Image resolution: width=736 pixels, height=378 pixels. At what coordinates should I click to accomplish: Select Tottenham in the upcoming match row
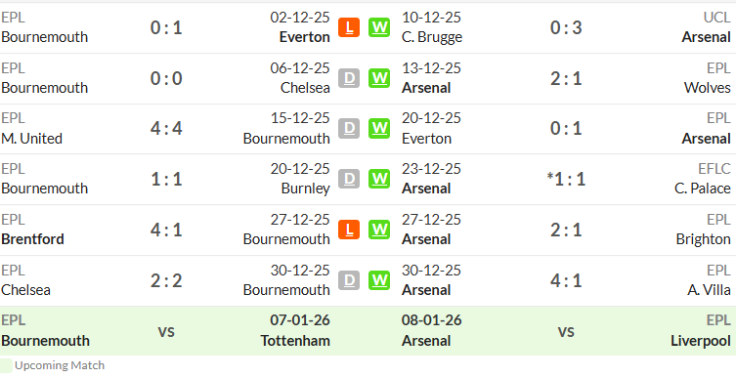coord(295,341)
